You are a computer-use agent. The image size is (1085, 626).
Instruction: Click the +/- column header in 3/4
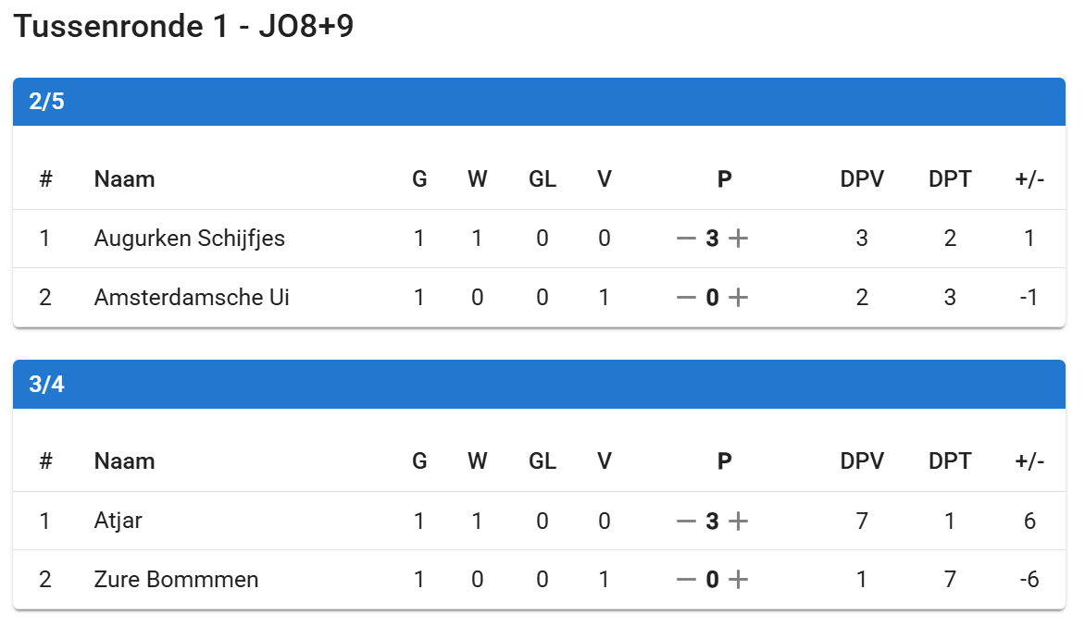(1029, 461)
